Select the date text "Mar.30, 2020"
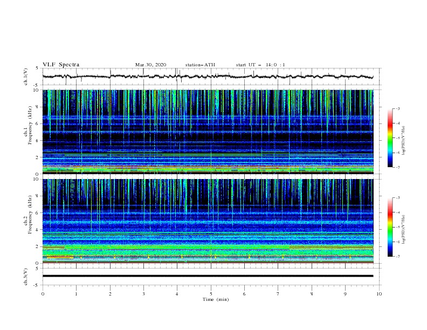The image size is (427, 330). (x=150, y=65)
